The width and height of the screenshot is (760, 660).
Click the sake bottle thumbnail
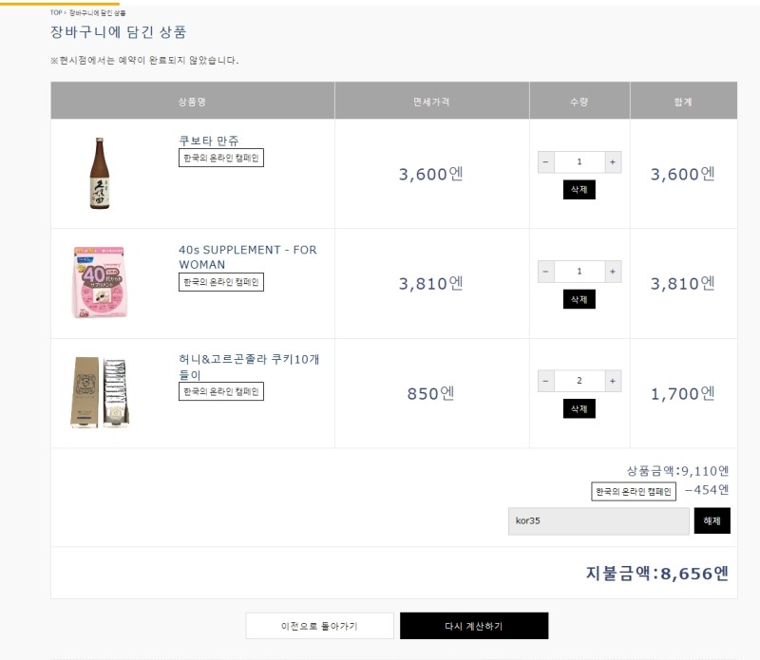[100, 174]
